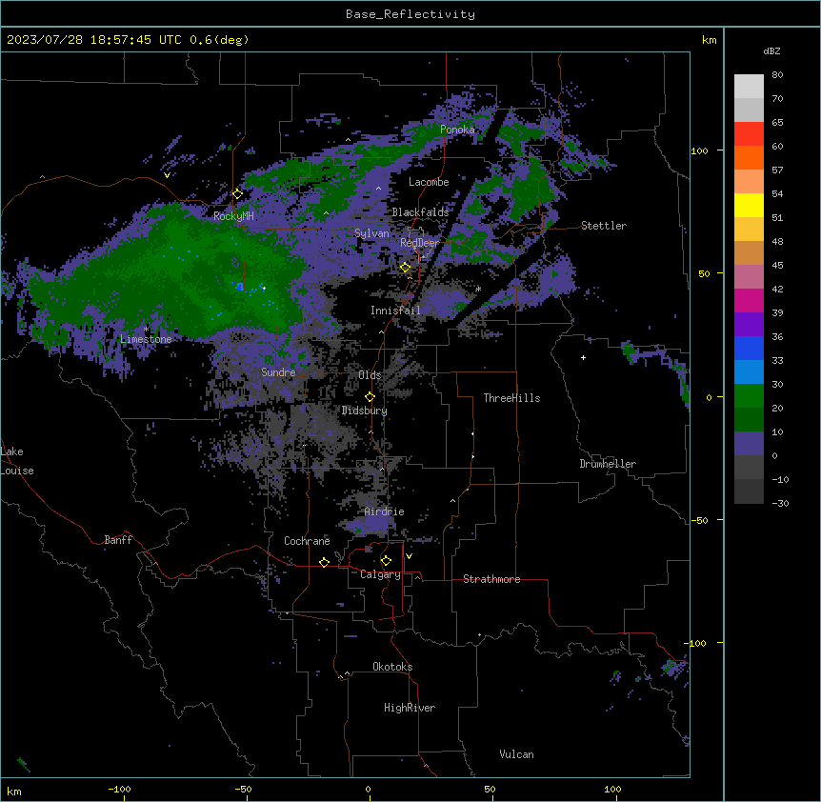This screenshot has width=821, height=802.
Task: Click the ThreeHills town label
Action: click(x=511, y=398)
